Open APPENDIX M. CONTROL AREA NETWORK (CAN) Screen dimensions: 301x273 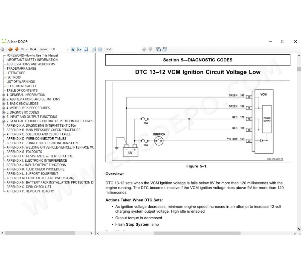pyautogui.click(x=40, y=178)
